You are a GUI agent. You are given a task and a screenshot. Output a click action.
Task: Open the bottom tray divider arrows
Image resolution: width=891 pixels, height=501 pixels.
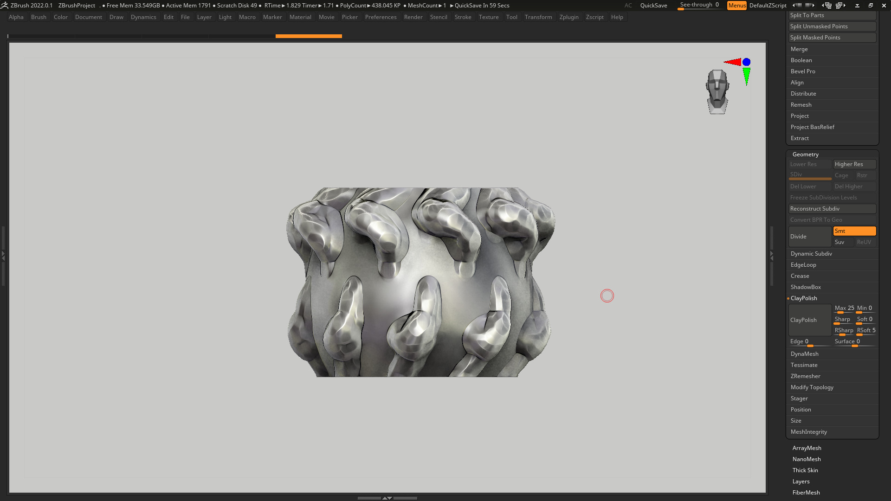387,498
